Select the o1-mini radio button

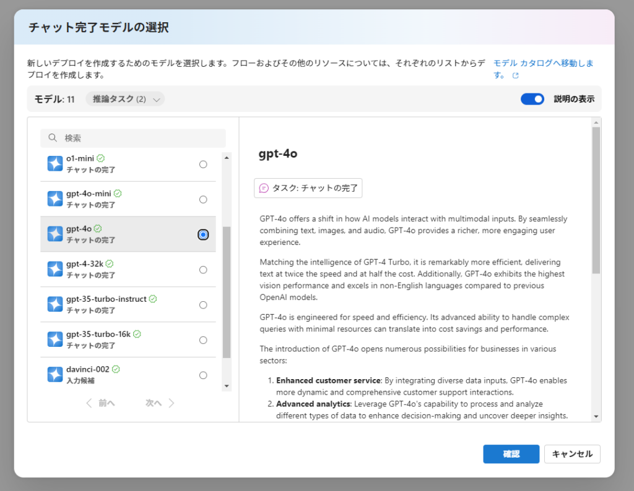point(203,164)
